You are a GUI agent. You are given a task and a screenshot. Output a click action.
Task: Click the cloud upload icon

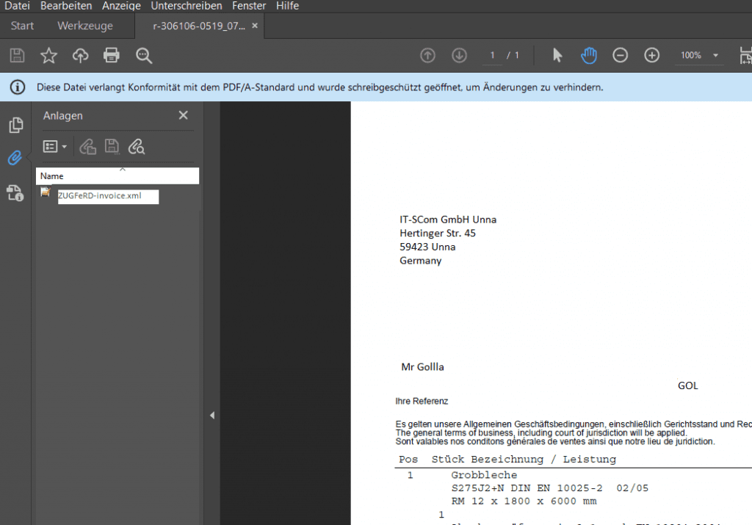[80, 56]
